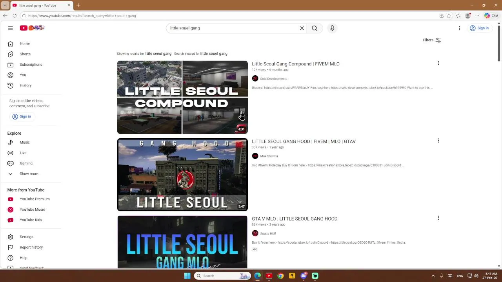
Task: Visit Souda HUB channel
Action: (268, 233)
